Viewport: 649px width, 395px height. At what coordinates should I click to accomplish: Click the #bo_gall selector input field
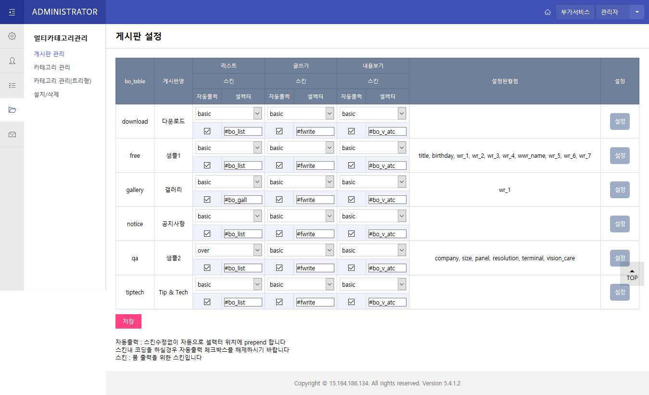(242, 199)
